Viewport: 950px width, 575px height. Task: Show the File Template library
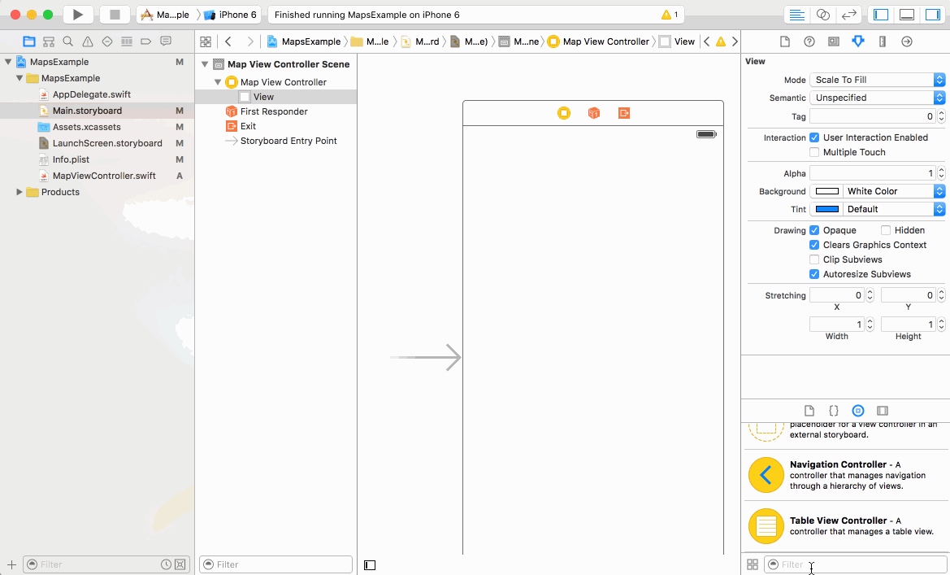[x=809, y=411]
